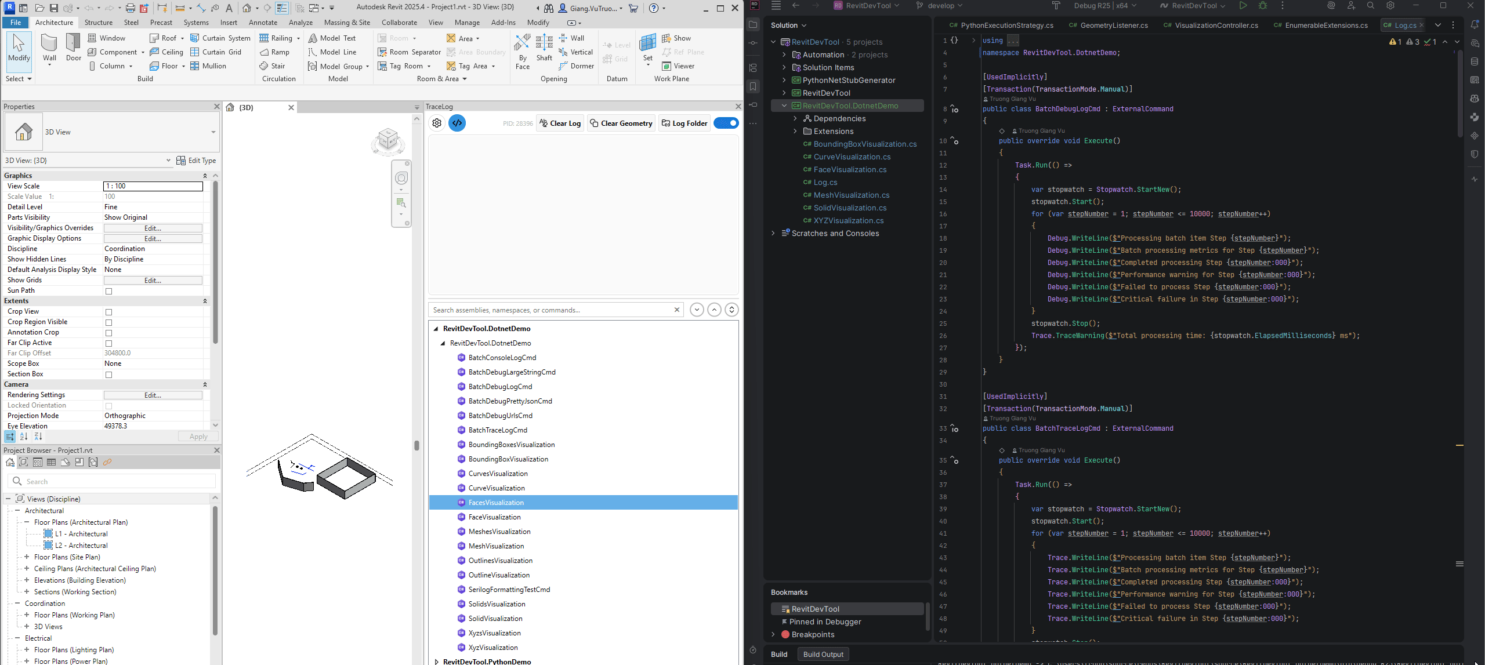
Task: Click Rider's Run button (green play)
Action: point(1243,6)
